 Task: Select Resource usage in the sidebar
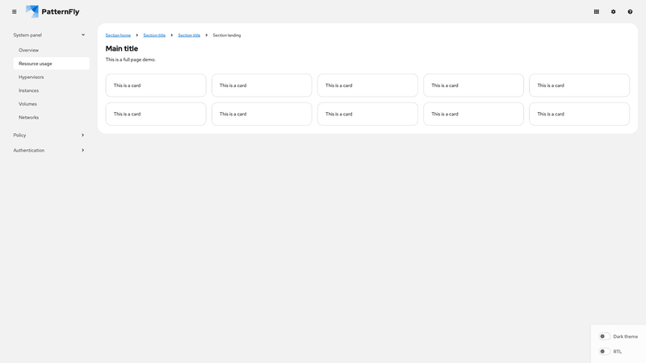[x=51, y=64]
